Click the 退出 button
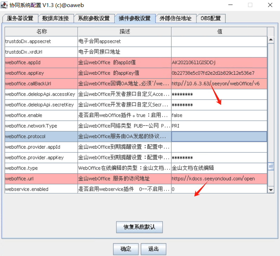Screen dimensions: 280x256 pyautogui.click(x=153, y=249)
